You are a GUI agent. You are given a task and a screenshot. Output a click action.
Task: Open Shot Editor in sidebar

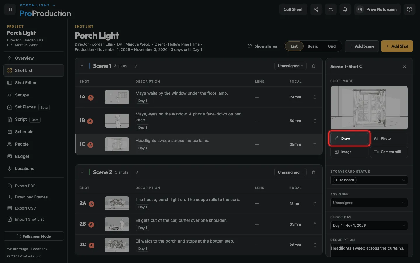(34, 83)
